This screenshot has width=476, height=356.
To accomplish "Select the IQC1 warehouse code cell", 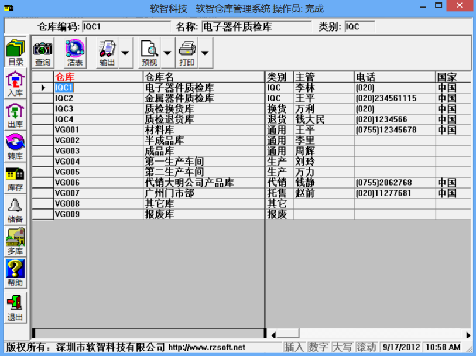I will coord(98,88).
